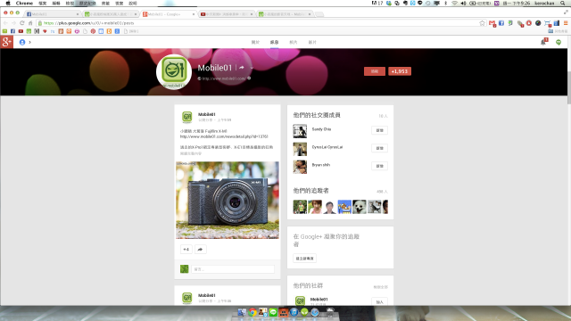The width and height of the screenshot is (571, 321).
Task: Open the other bookmarks folder
Action: click(x=558, y=31)
